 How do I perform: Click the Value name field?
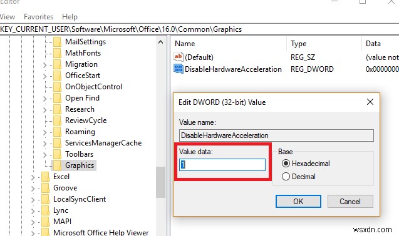(x=276, y=135)
